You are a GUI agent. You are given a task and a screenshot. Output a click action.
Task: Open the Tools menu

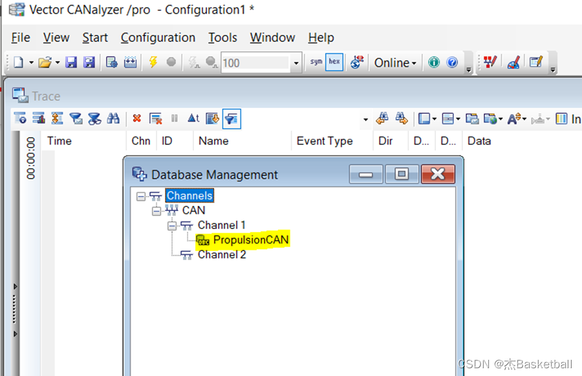(222, 38)
